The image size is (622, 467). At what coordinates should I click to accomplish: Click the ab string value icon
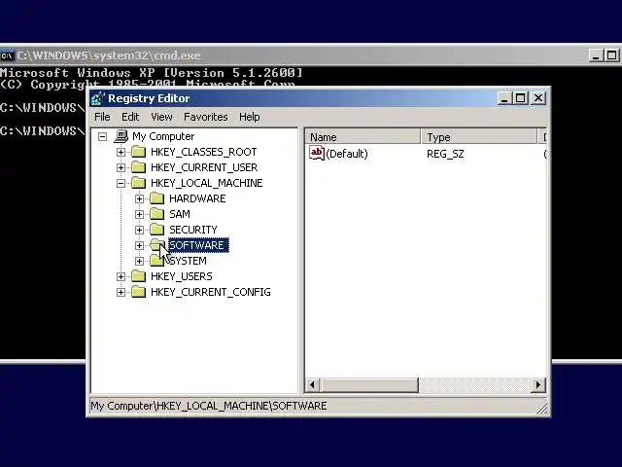click(317, 153)
